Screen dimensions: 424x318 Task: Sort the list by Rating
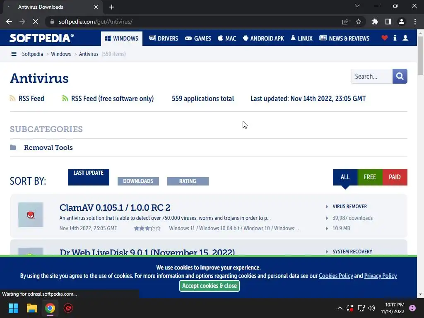(x=188, y=181)
